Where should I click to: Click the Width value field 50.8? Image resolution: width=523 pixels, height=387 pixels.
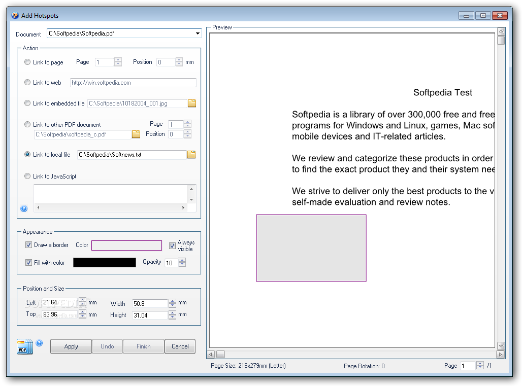coord(150,303)
